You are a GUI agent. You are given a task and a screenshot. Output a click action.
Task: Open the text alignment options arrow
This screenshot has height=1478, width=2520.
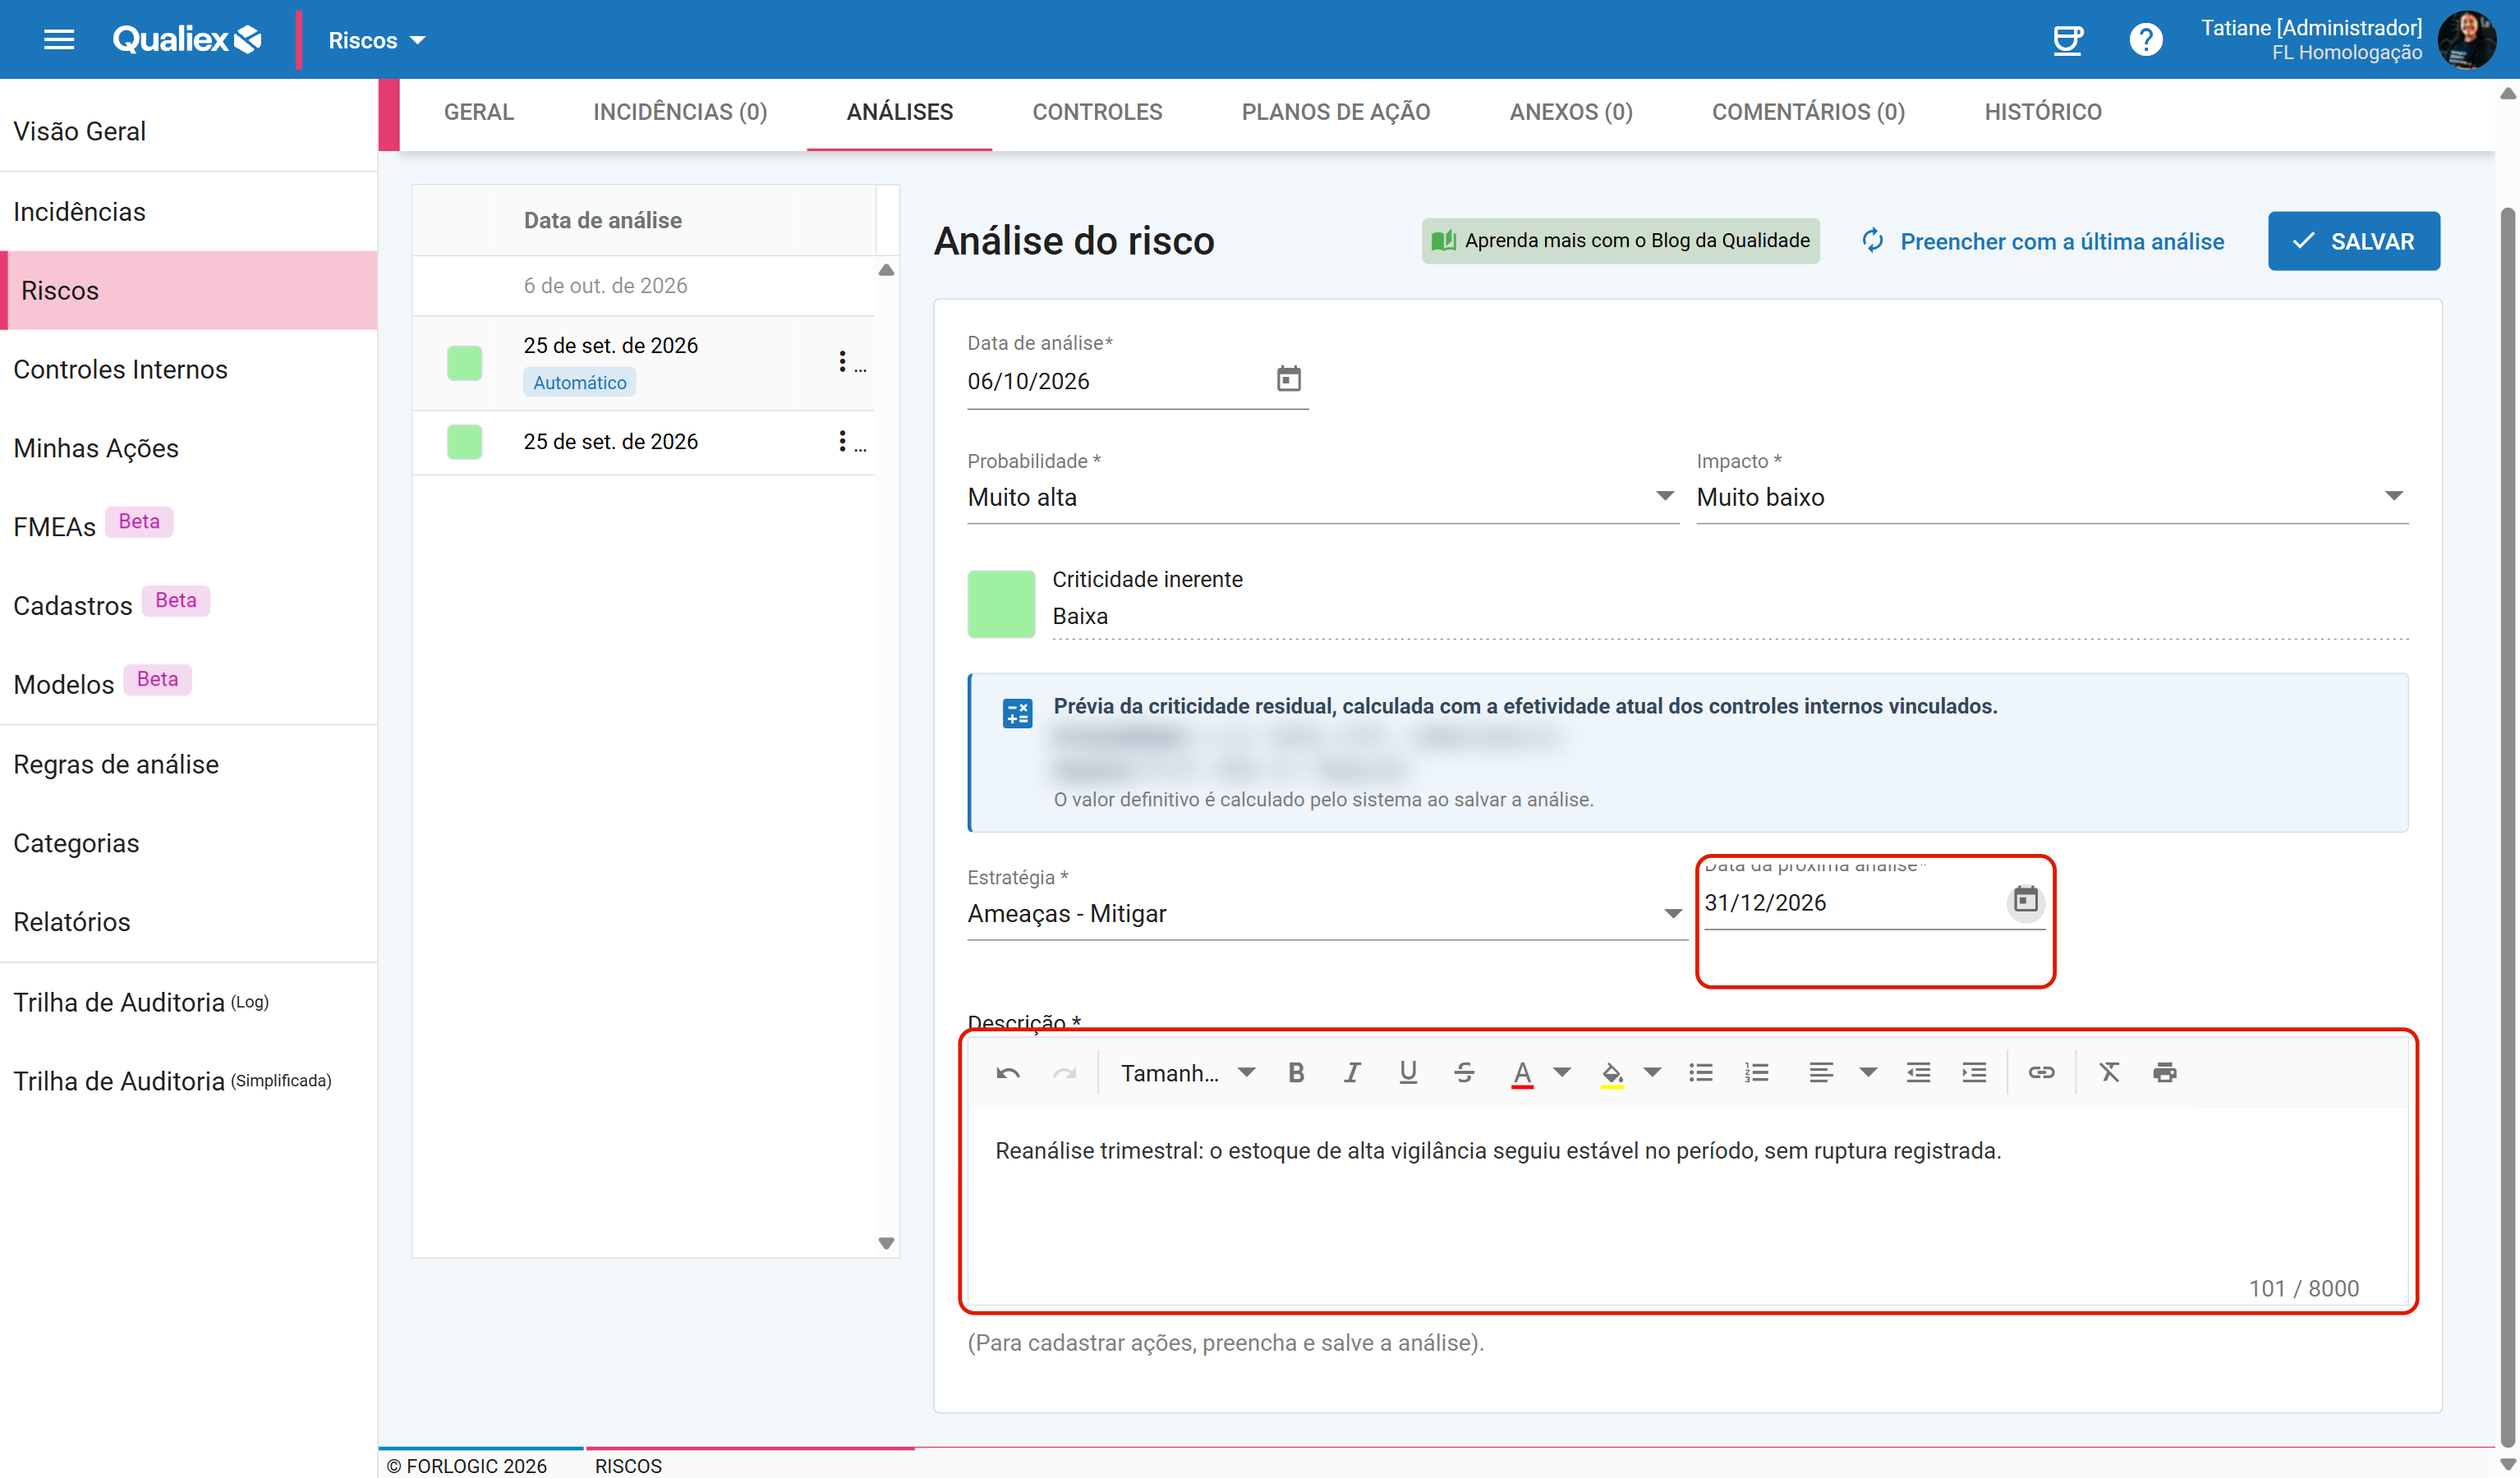point(1868,1073)
